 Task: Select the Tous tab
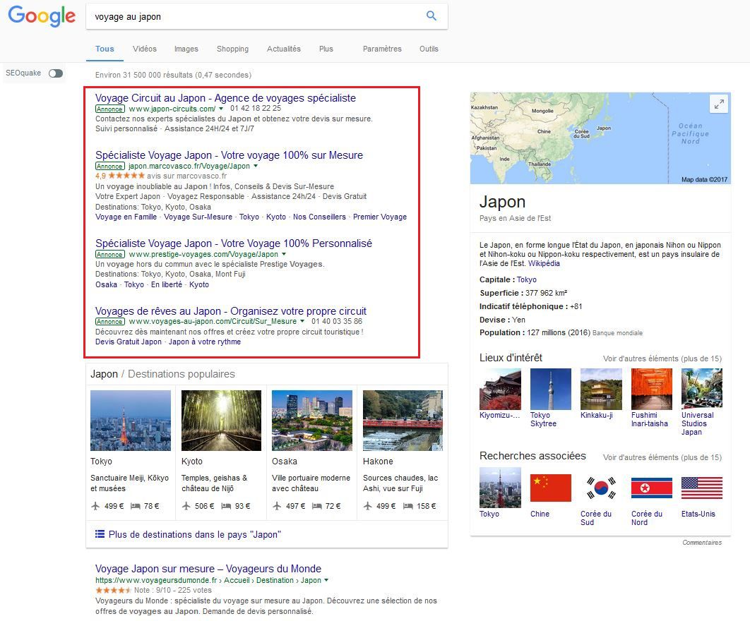(105, 49)
